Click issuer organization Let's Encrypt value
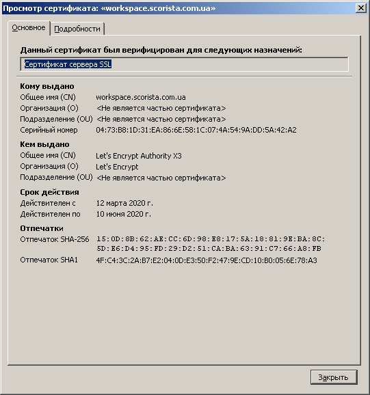 tap(117, 167)
